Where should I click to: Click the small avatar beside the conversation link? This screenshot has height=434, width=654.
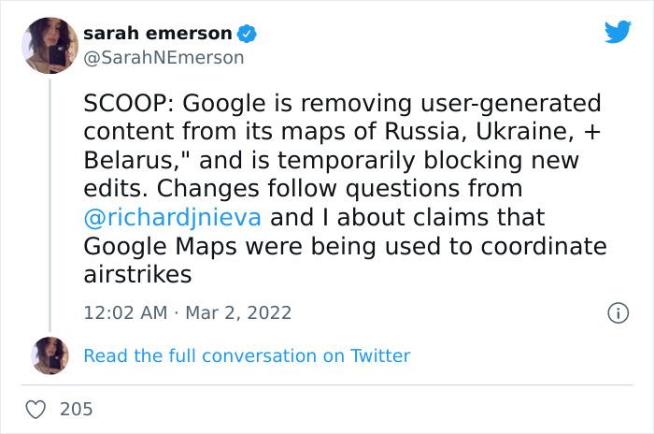tap(50, 355)
